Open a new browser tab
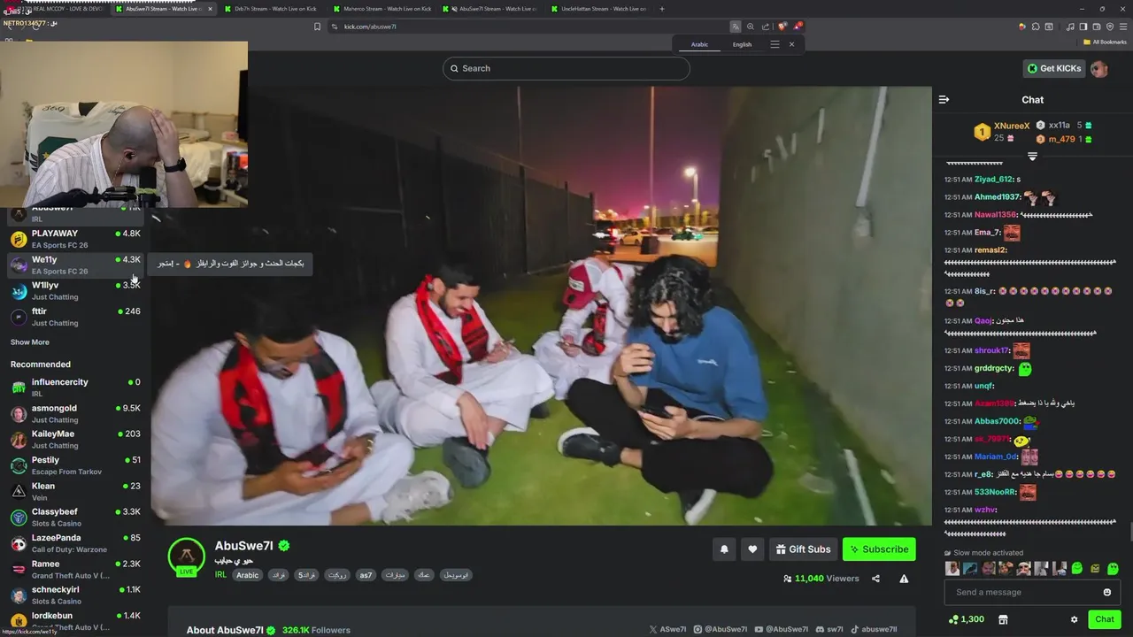1133x637 pixels. pyautogui.click(x=662, y=9)
